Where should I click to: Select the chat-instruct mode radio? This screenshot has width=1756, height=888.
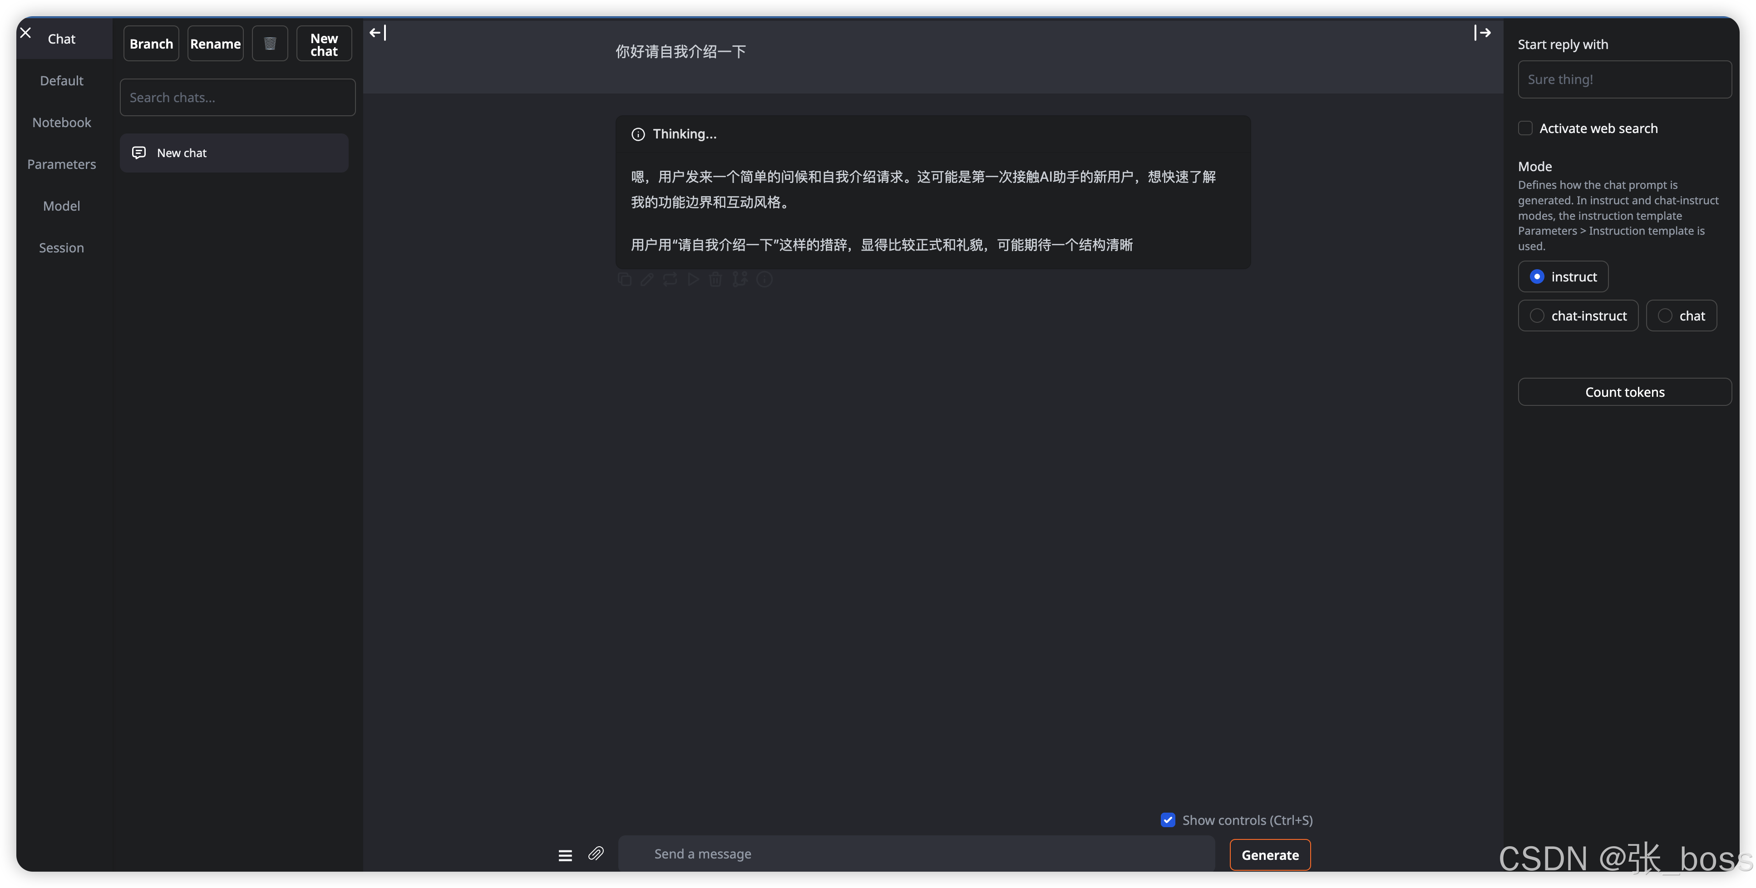pyautogui.click(x=1537, y=316)
